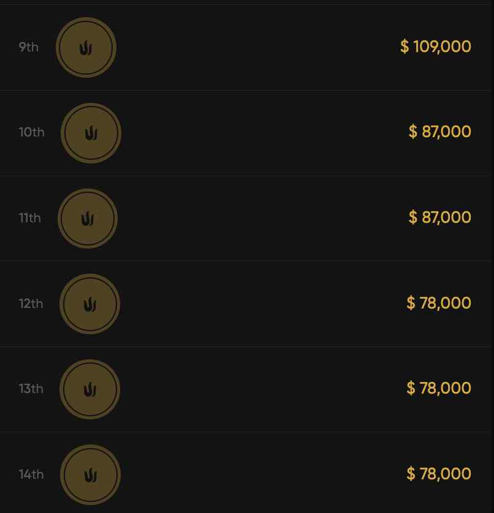Click the "9th" rank label
The height and width of the screenshot is (513, 494).
(x=29, y=47)
